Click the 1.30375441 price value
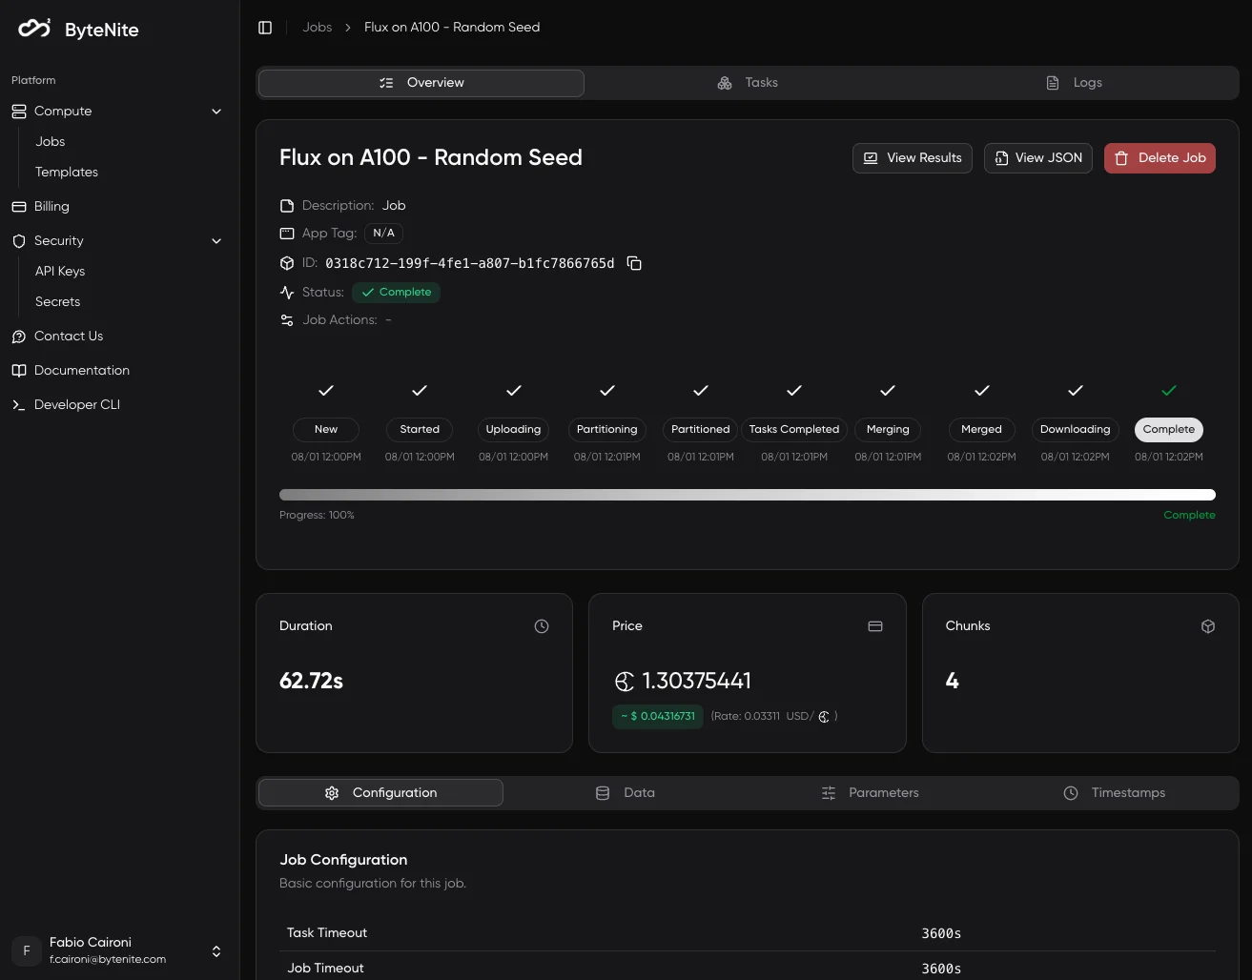The image size is (1252, 980). [697, 682]
